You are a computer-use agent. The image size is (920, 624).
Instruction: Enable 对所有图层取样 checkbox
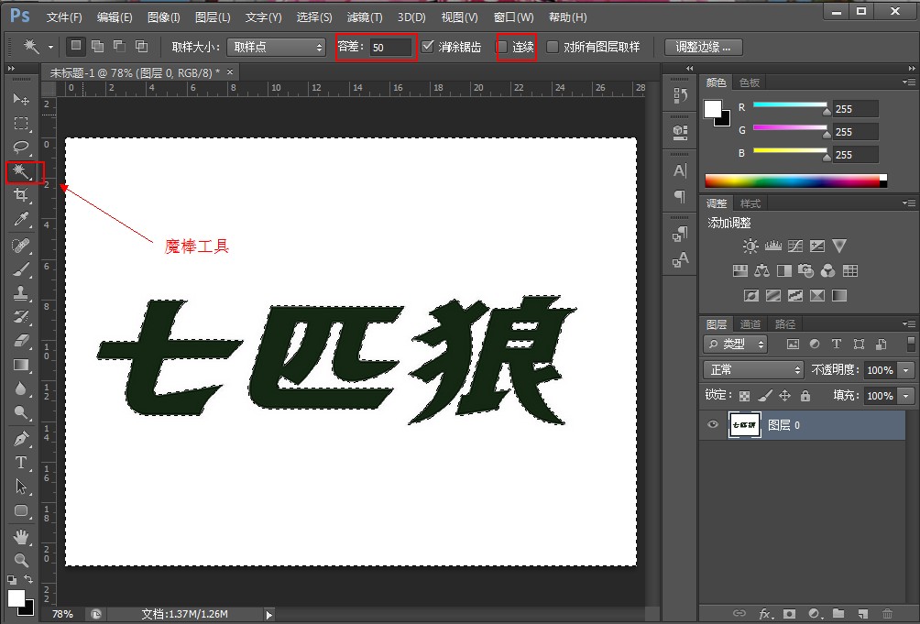pyautogui.click(x=552, y=47)
